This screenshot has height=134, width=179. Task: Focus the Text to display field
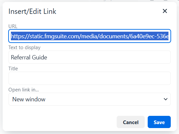tap(90, 57)
